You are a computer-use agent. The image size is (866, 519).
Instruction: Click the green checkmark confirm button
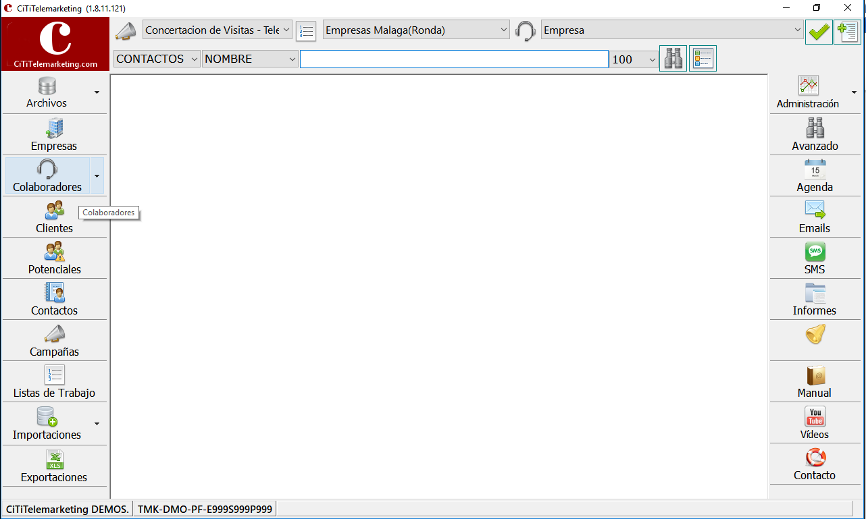tap(819, 31)
